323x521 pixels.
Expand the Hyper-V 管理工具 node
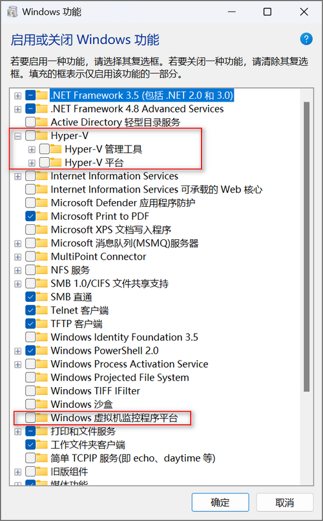pyautogui.click(x=32, y=149)
